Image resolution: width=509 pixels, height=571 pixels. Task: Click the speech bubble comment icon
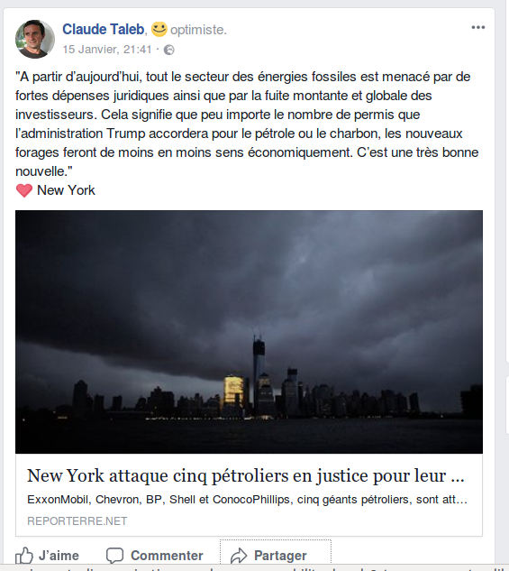(x=115, y=556)
